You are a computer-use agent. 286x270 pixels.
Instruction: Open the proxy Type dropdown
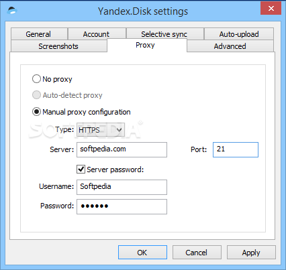pyautogui.click(x=101, y=130)
